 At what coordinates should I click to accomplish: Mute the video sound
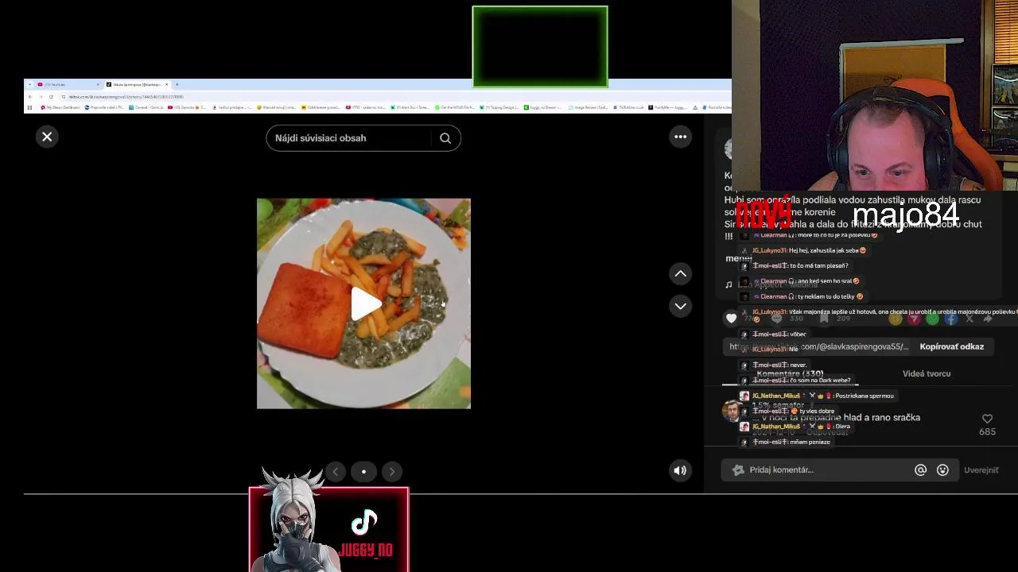pyautogui.click(x=680, y=470)
